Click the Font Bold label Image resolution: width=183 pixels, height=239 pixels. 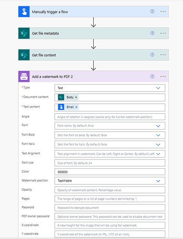point(28,135)
